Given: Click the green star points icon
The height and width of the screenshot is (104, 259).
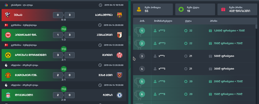Looking at the screenshot, I should pos(181,9).
